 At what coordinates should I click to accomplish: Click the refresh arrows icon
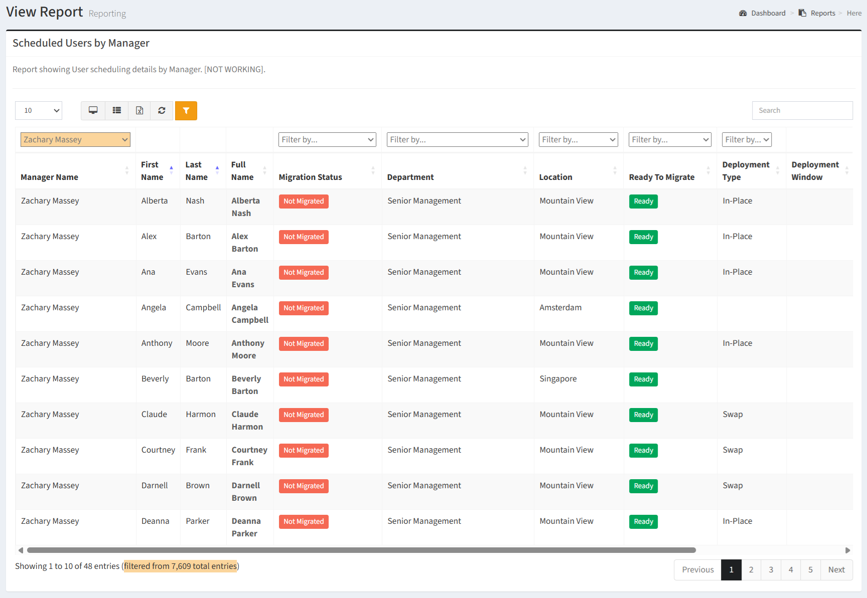pyautogui.click(x=162, y=110)
